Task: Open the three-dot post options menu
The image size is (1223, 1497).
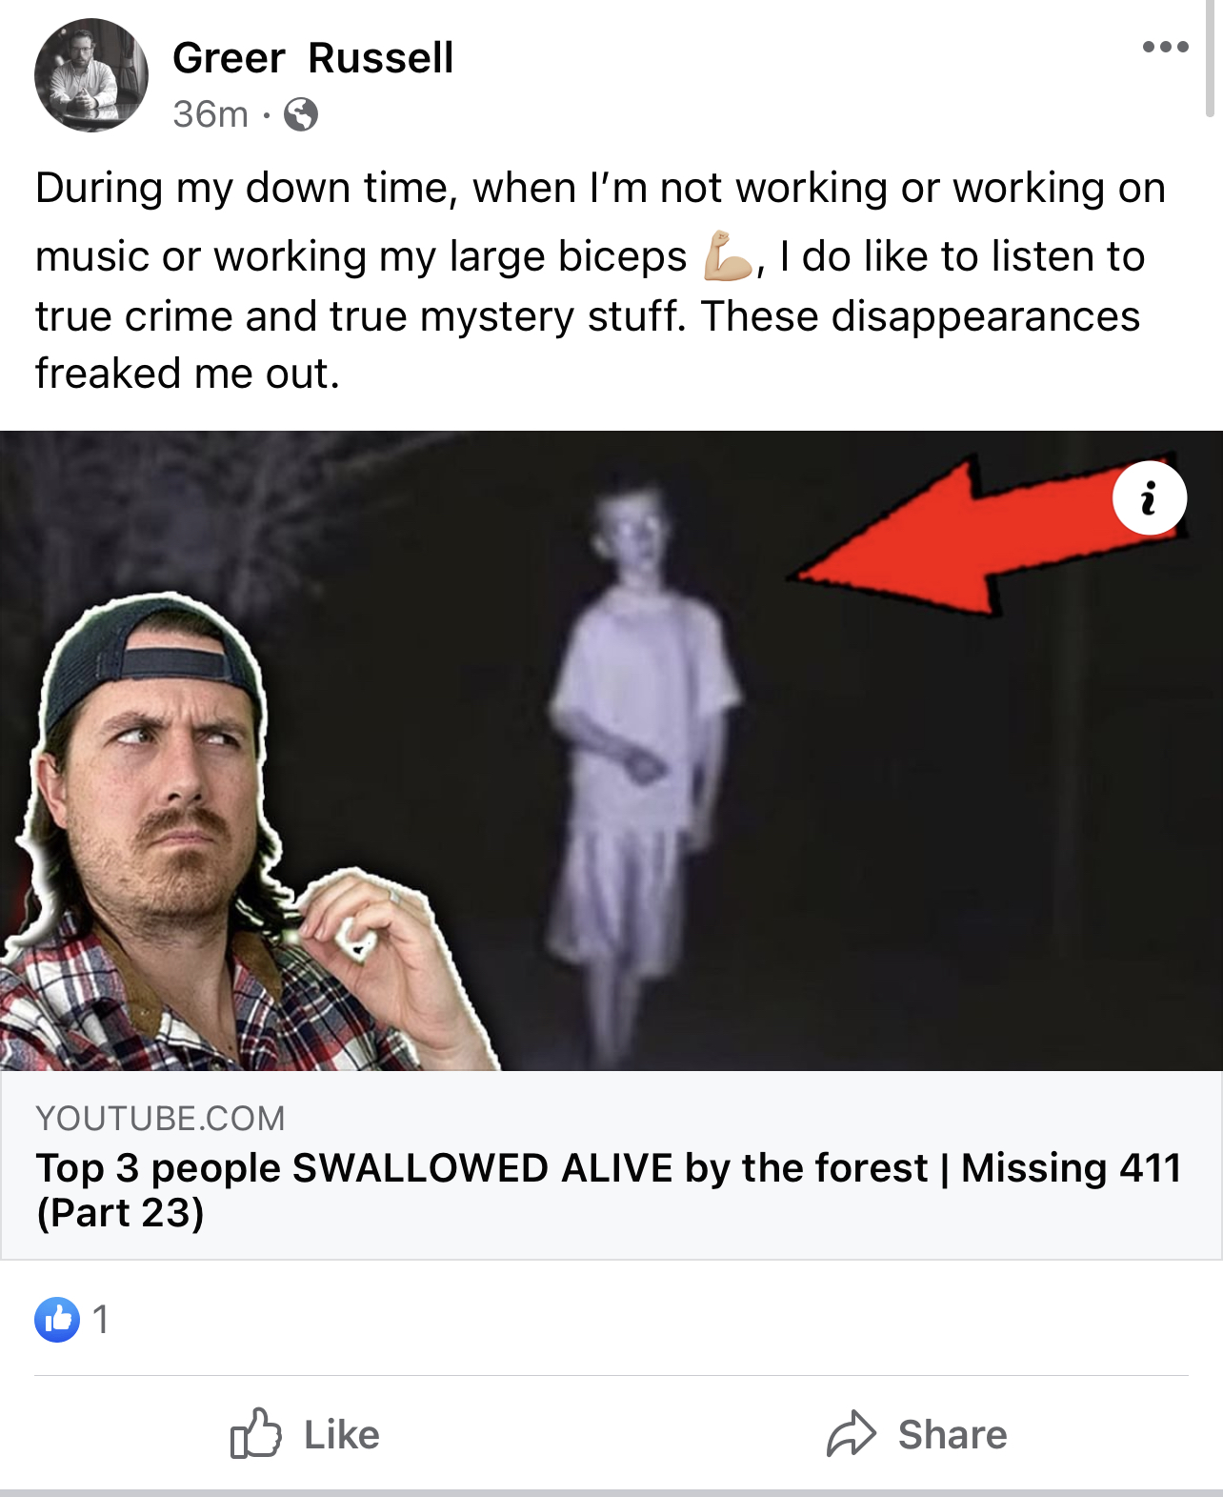Action: click(x=1165, y=47)
